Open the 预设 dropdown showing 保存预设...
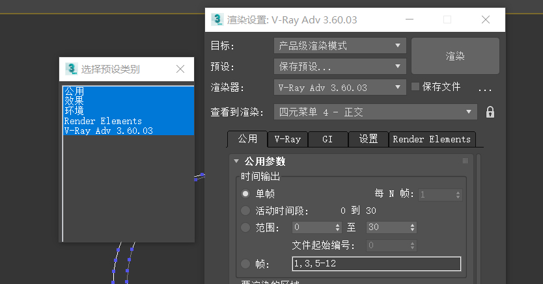 pos(340,66)
